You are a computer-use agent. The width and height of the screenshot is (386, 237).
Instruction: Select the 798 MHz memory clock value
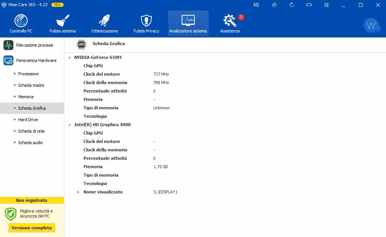[161, 83]
